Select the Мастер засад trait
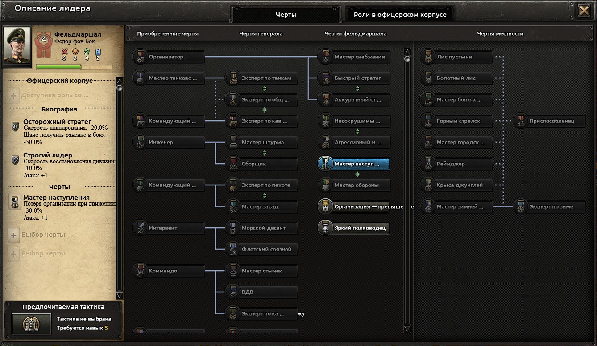This screenshot has width=597, height=346. [261, 206]
